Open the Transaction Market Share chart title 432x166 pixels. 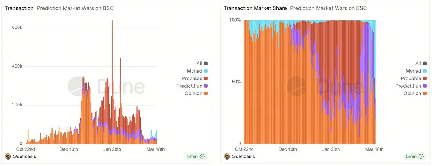[x=255, y=8]
